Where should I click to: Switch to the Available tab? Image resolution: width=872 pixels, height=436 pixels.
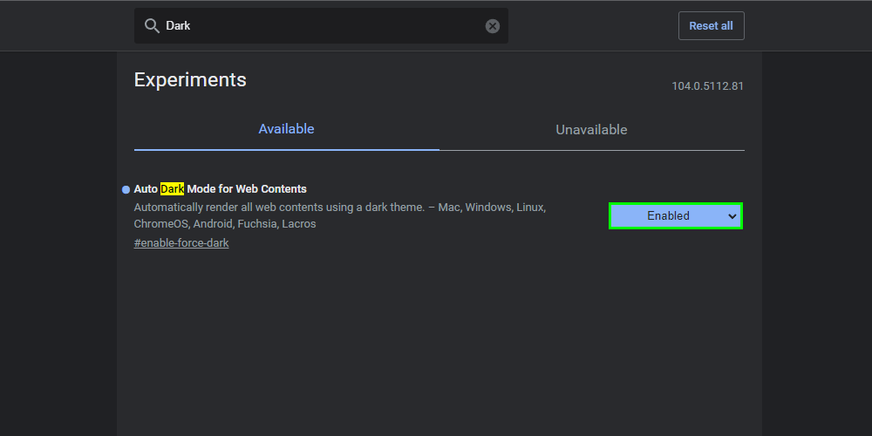[x=286, y=129]
